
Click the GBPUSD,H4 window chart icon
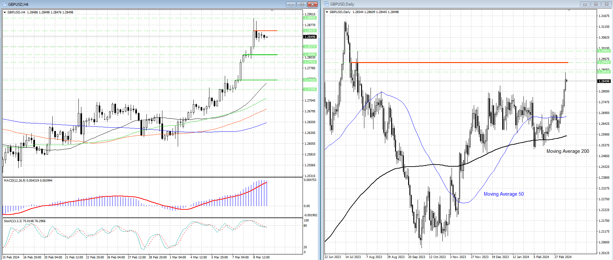click(x=5, y=4)
